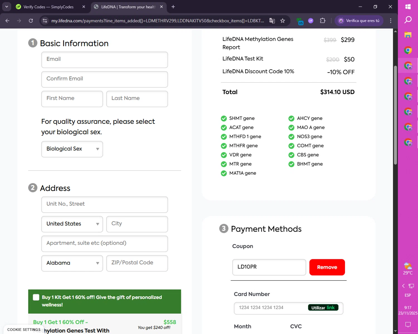Click the Confirm Email field
Screen dimensions: 418x334
point(104,79)
